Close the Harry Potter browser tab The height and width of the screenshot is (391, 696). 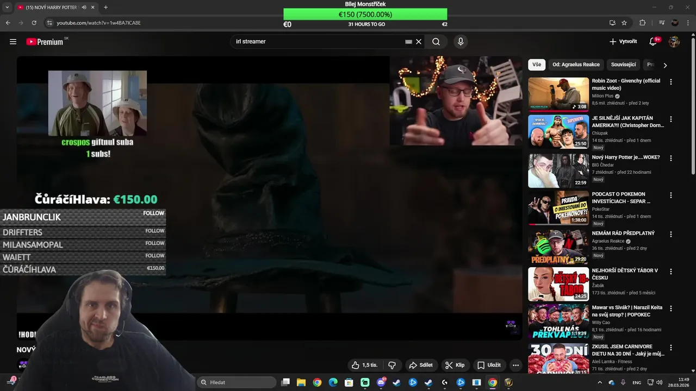pos(92,8)
